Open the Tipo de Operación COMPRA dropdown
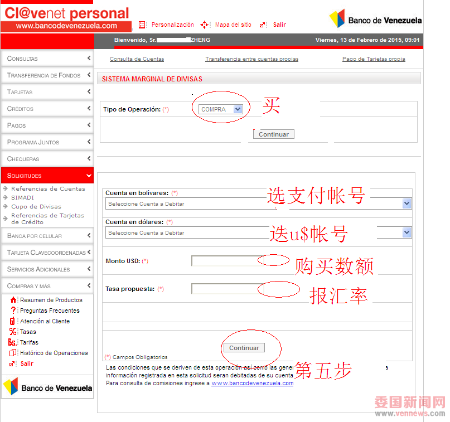Image resolution: width=450 pixels, height=422 pixels. 221,109
